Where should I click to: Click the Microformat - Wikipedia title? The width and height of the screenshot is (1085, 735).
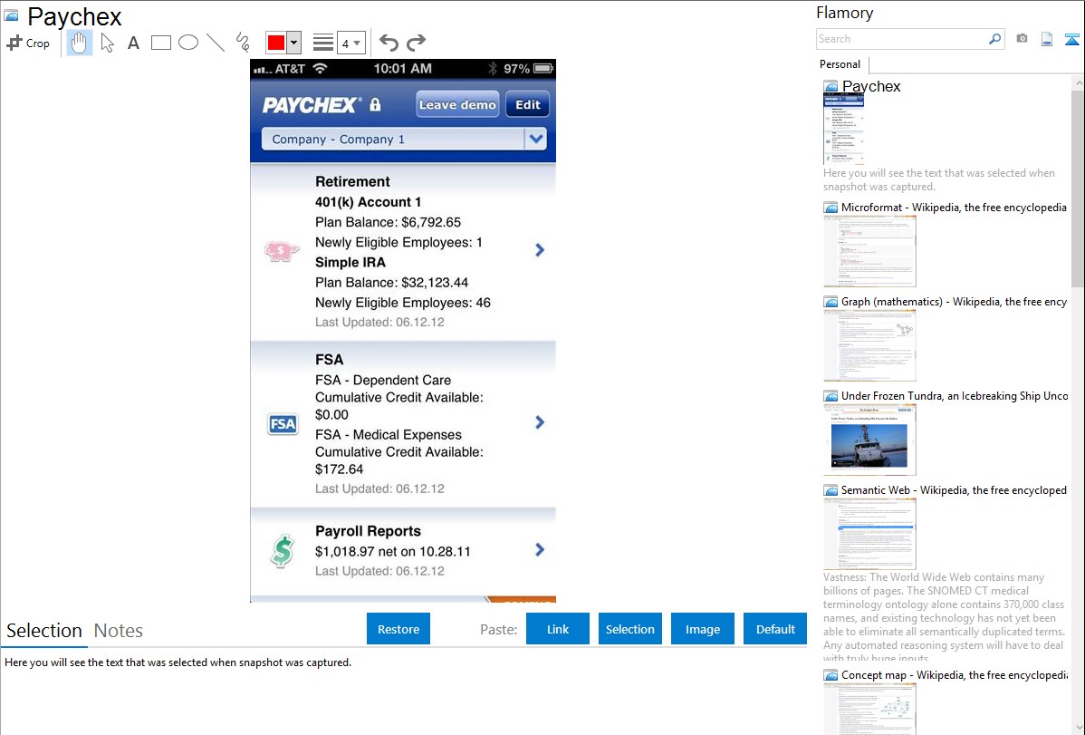(x=954, y=208)
